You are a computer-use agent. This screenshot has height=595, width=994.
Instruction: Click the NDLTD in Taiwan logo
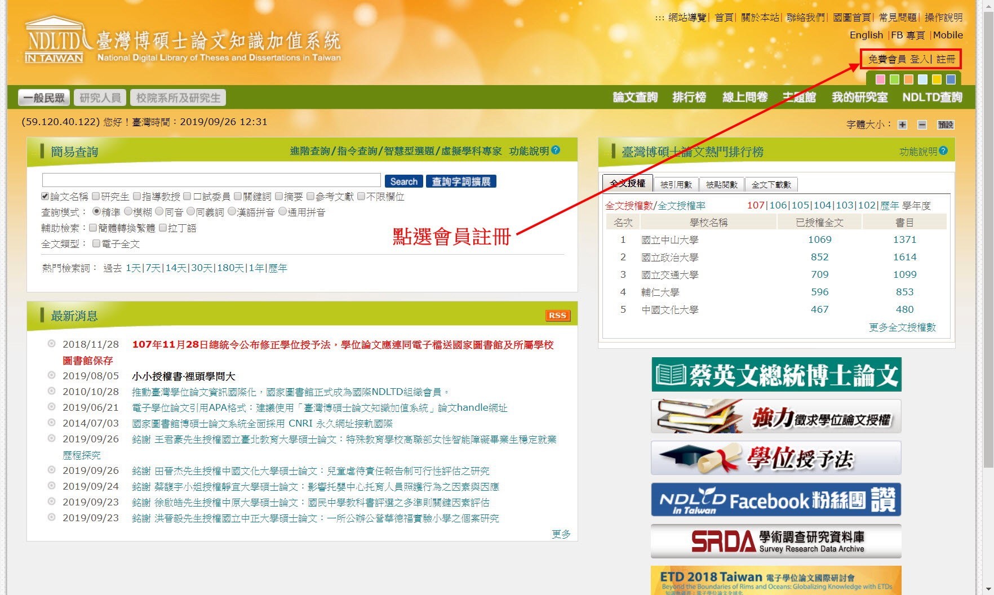click(x=183, y=41)
